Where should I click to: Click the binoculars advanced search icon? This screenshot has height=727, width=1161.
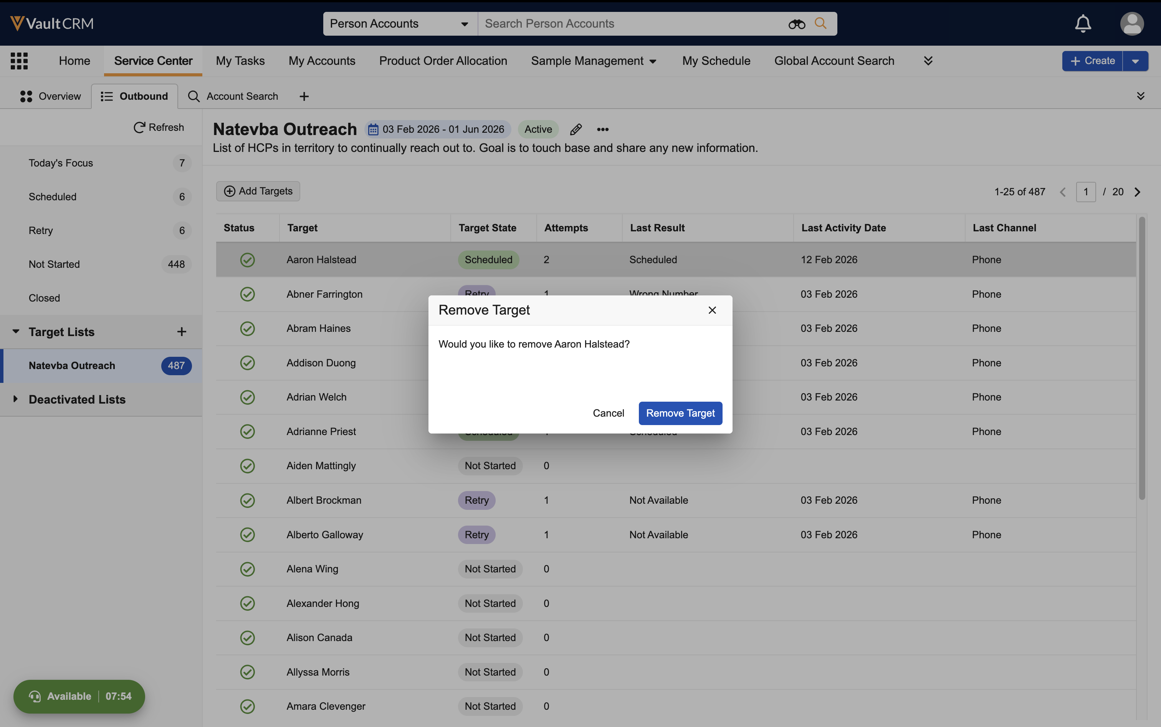pos(796,24)
